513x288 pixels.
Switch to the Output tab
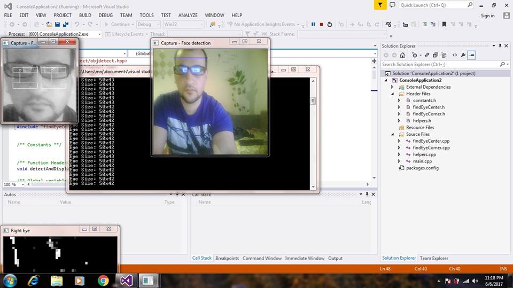(336, 258)
